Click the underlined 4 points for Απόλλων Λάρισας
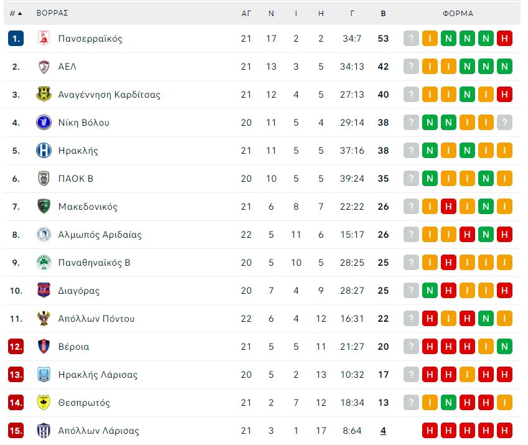The width and height of the screenshot is (528, 445). (x=383, y=431)
